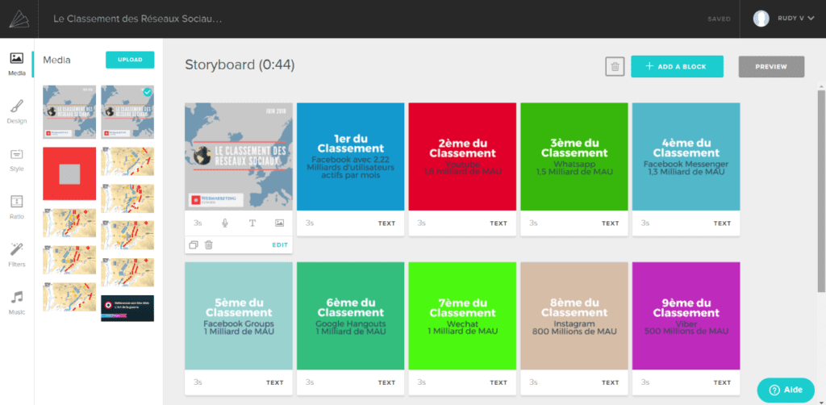Click the project title in header
This screenshot has height=405, width=826.
click(x=137, y=19)
